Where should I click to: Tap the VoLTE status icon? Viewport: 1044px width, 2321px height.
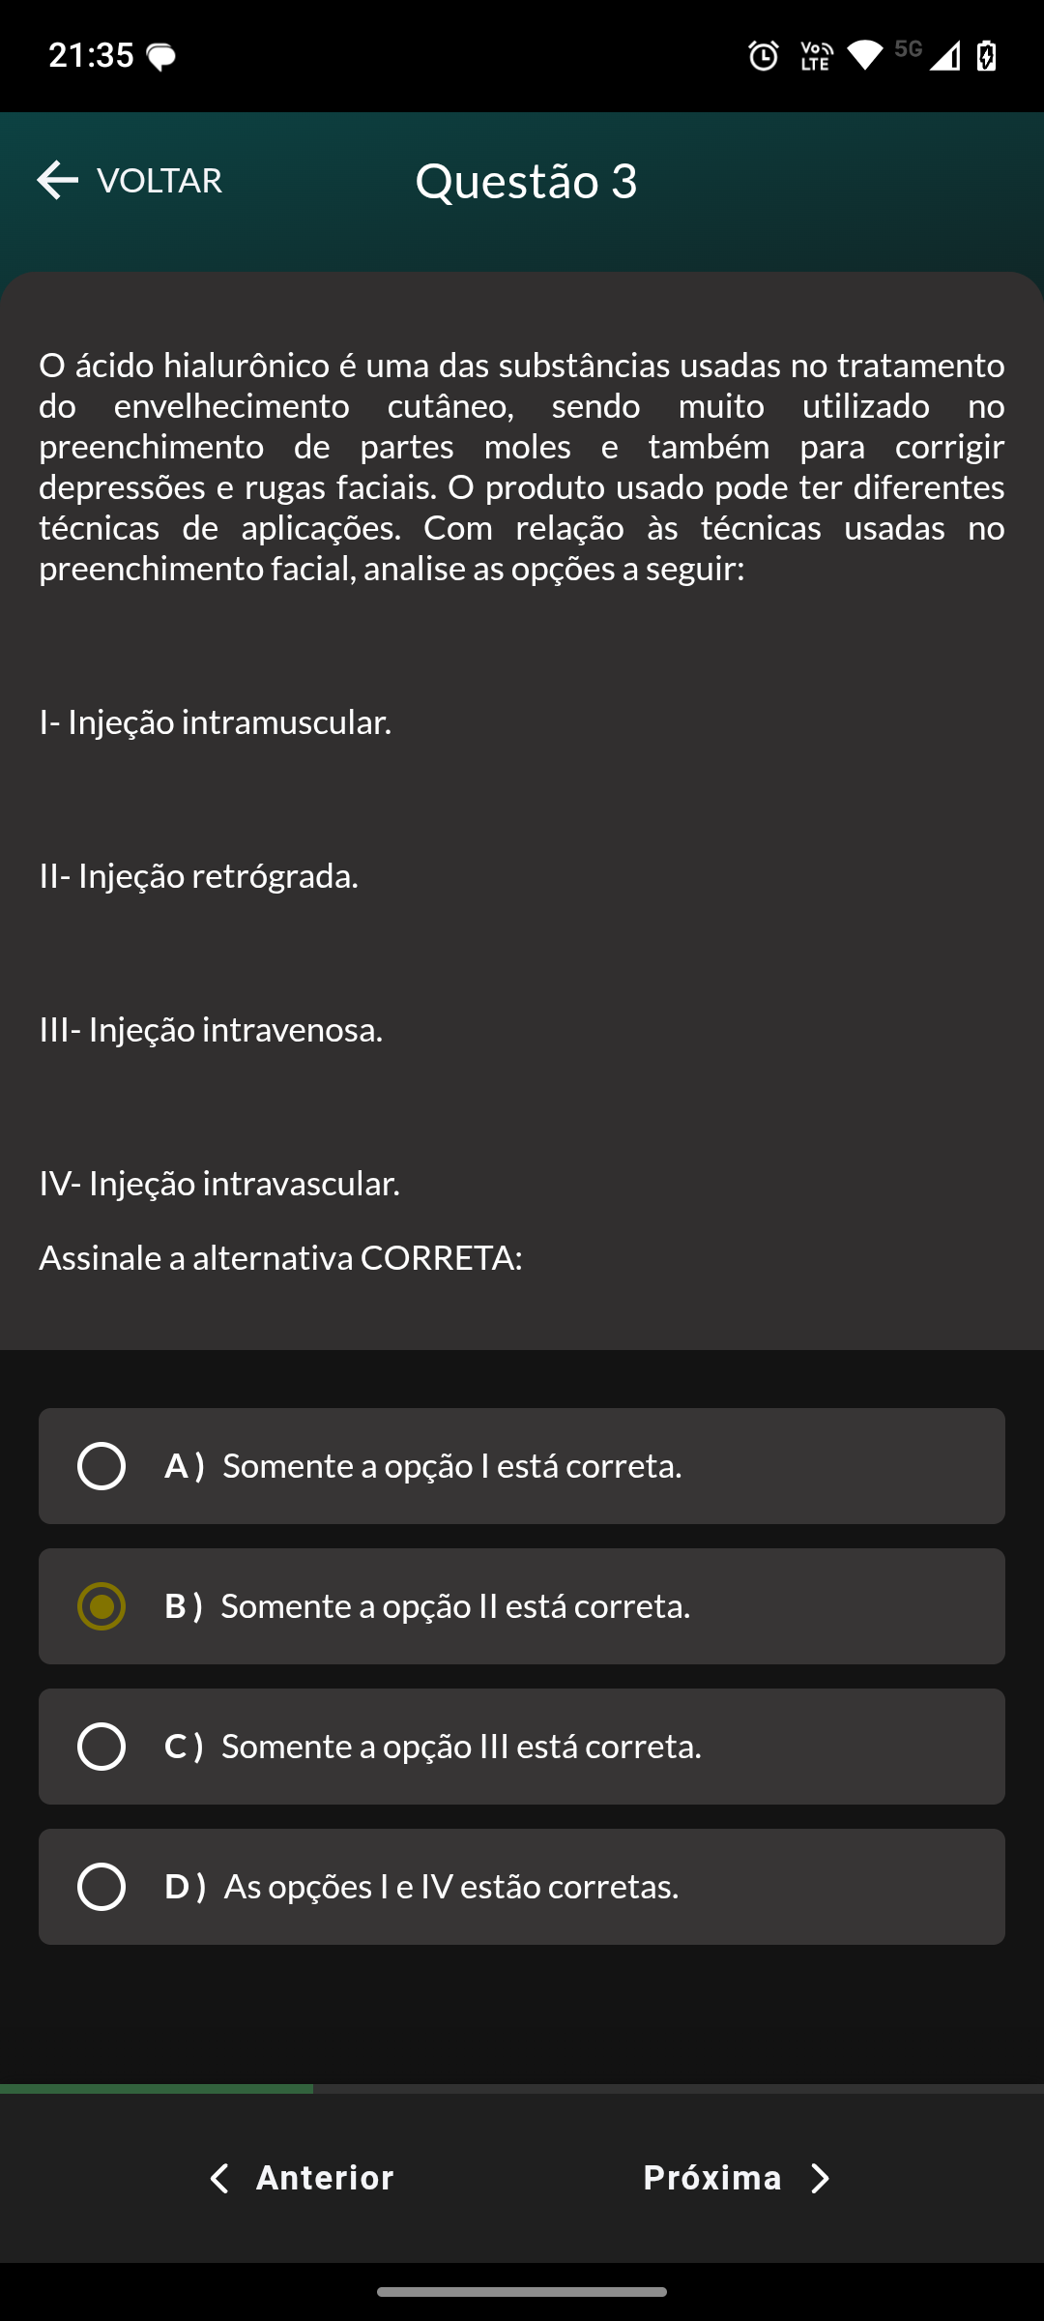tap(816, 56)
